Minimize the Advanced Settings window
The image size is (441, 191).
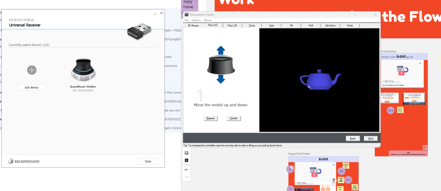tap(155, 13)
